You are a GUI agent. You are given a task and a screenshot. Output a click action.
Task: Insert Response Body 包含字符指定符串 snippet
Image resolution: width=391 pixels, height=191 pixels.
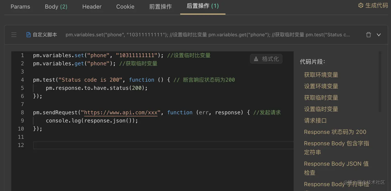(x=336, y=148)
